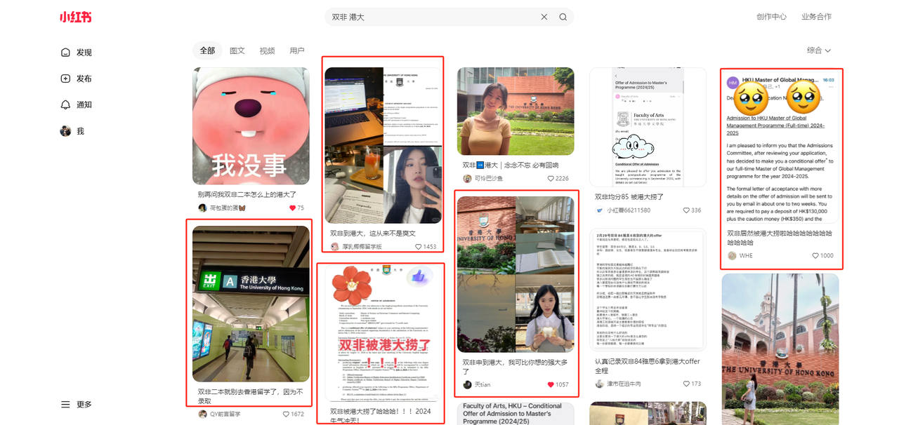This screenshot has height=425, width=899.
Task: Open 厚乳椰椰留学版 author avatar
Action: [x=335, y=247]
